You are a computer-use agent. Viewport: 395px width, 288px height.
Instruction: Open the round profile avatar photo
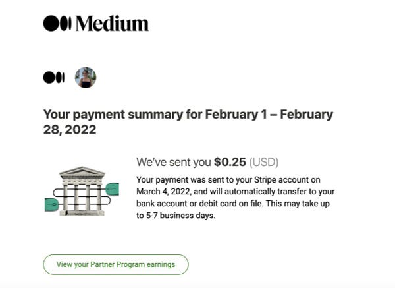[86, 77]
